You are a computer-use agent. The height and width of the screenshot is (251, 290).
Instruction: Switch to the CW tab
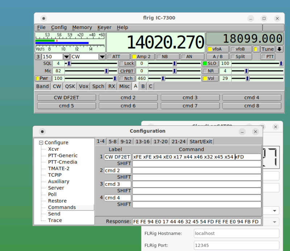point(57,86)
